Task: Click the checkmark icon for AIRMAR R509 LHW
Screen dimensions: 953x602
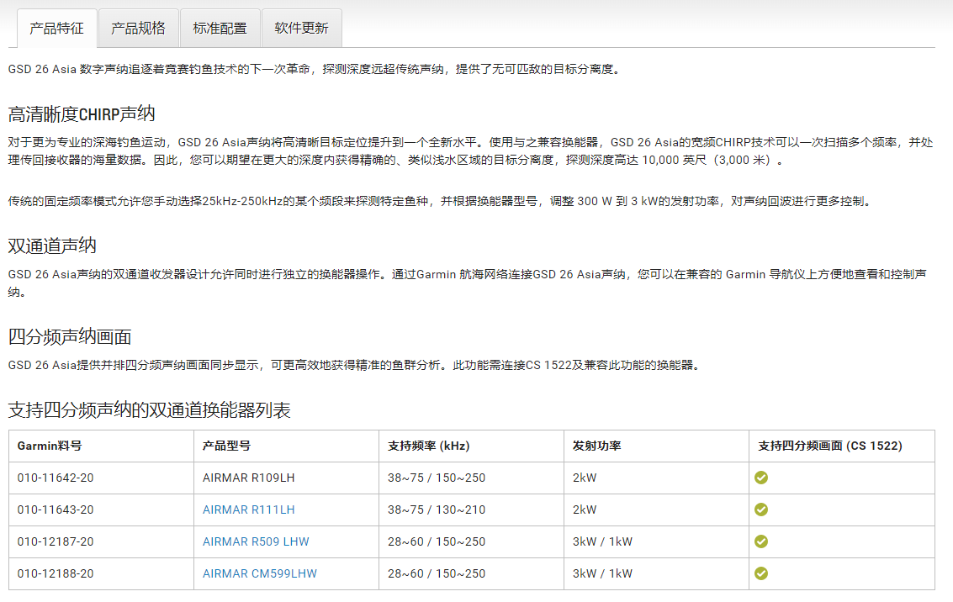Action: click(x=761, y=541)
